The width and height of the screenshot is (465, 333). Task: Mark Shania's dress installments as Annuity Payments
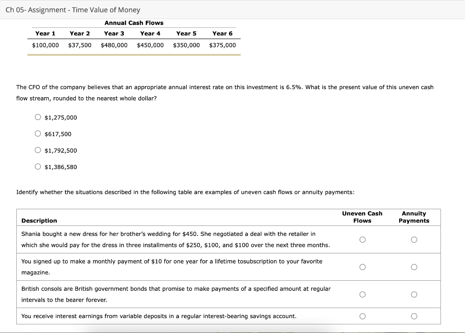tap(414, 239)
